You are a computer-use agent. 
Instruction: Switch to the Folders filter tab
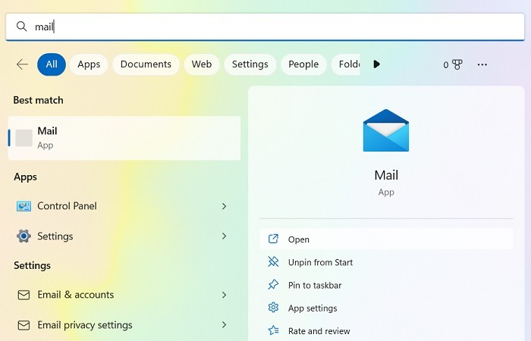(345, 64)
